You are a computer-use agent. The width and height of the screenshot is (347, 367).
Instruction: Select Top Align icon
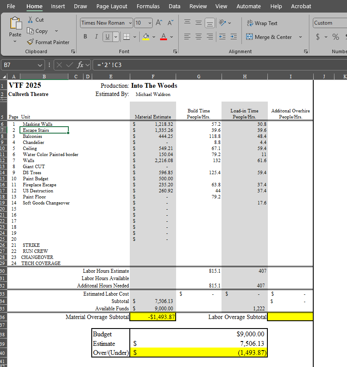coord(187,23)
